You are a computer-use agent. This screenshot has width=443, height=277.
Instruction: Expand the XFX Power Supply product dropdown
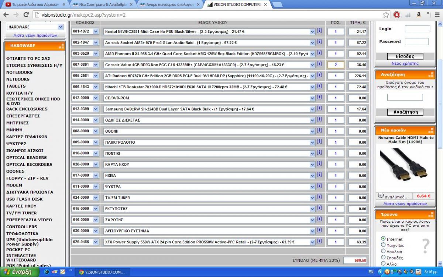point(209,242)
